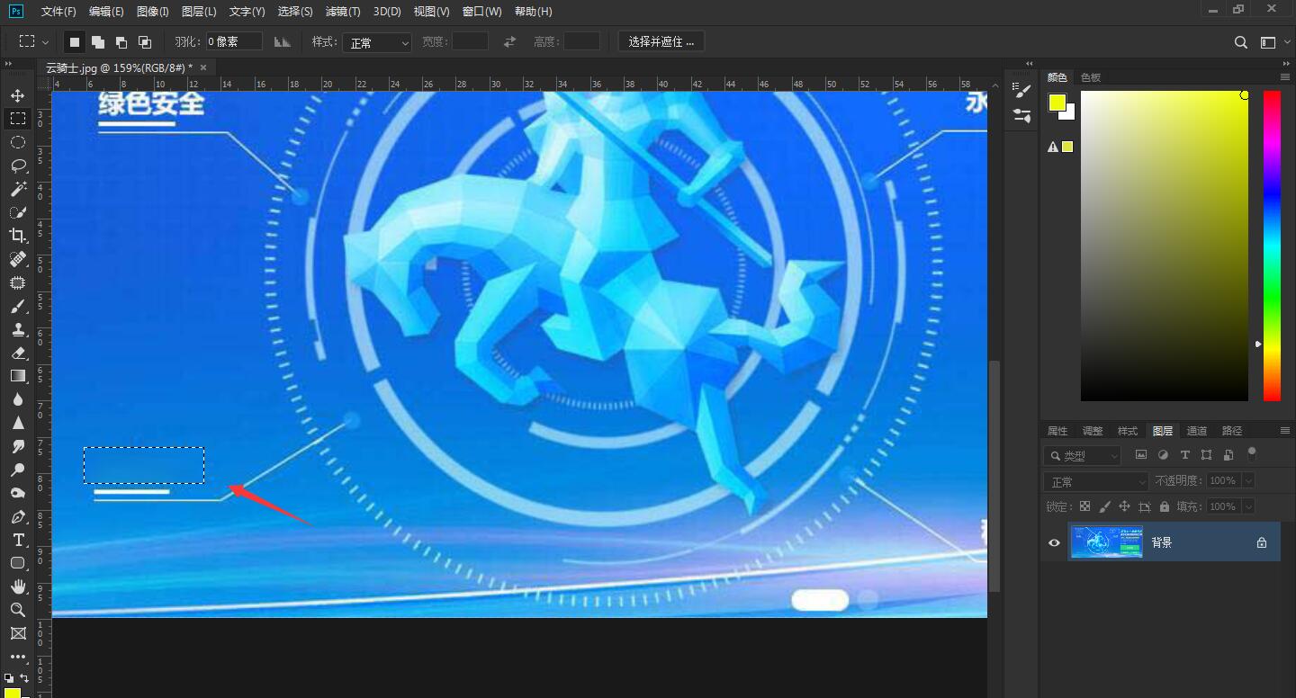Toggle the layer filter on/off switch
This screenshot has height=698, width=1296.
[x=1251, y=454]
